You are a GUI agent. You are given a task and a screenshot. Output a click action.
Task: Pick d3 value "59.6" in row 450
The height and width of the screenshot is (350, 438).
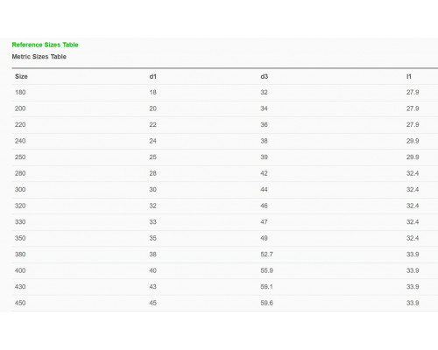[x=266, y=303]
